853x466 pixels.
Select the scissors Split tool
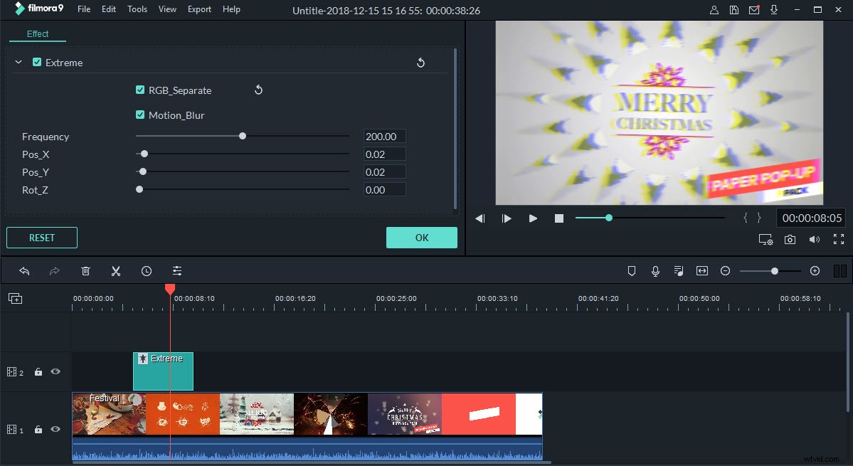coord(115,270)
